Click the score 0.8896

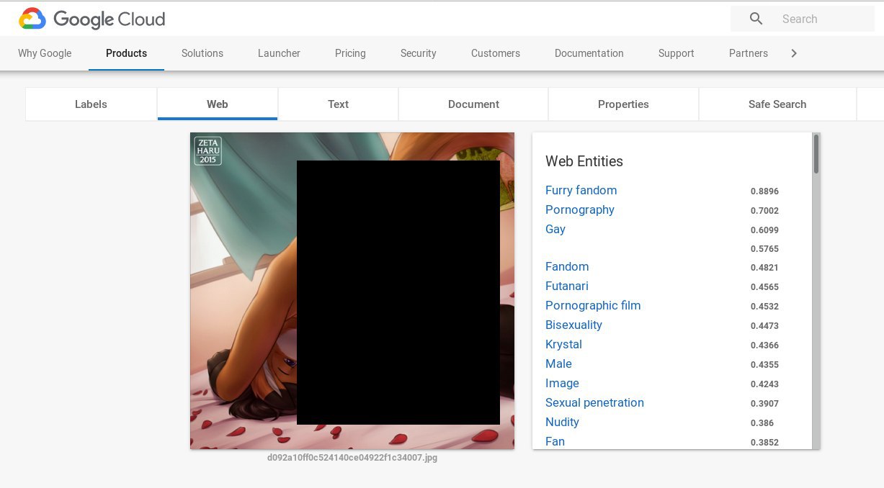click(764, 191)
